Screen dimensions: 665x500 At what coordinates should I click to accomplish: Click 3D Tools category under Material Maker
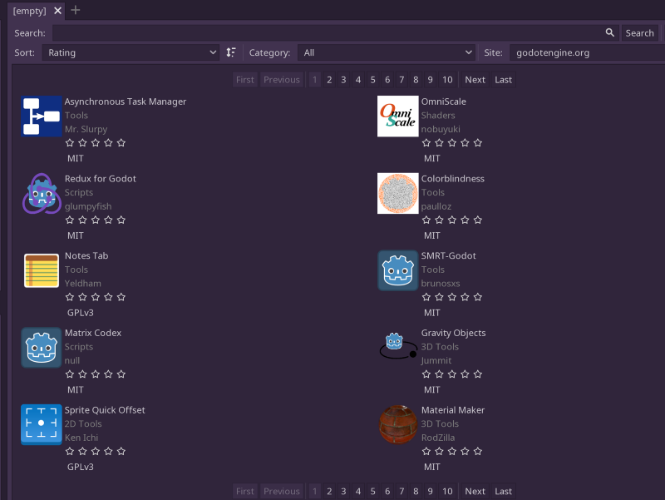click(441, 424)
